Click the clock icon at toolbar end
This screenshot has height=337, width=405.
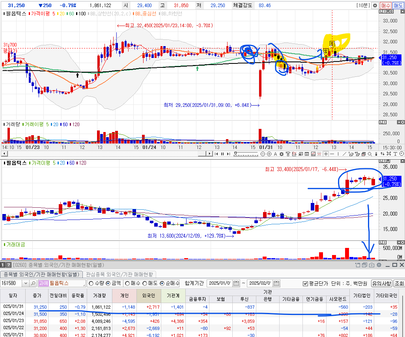click(x=401, y=154)
